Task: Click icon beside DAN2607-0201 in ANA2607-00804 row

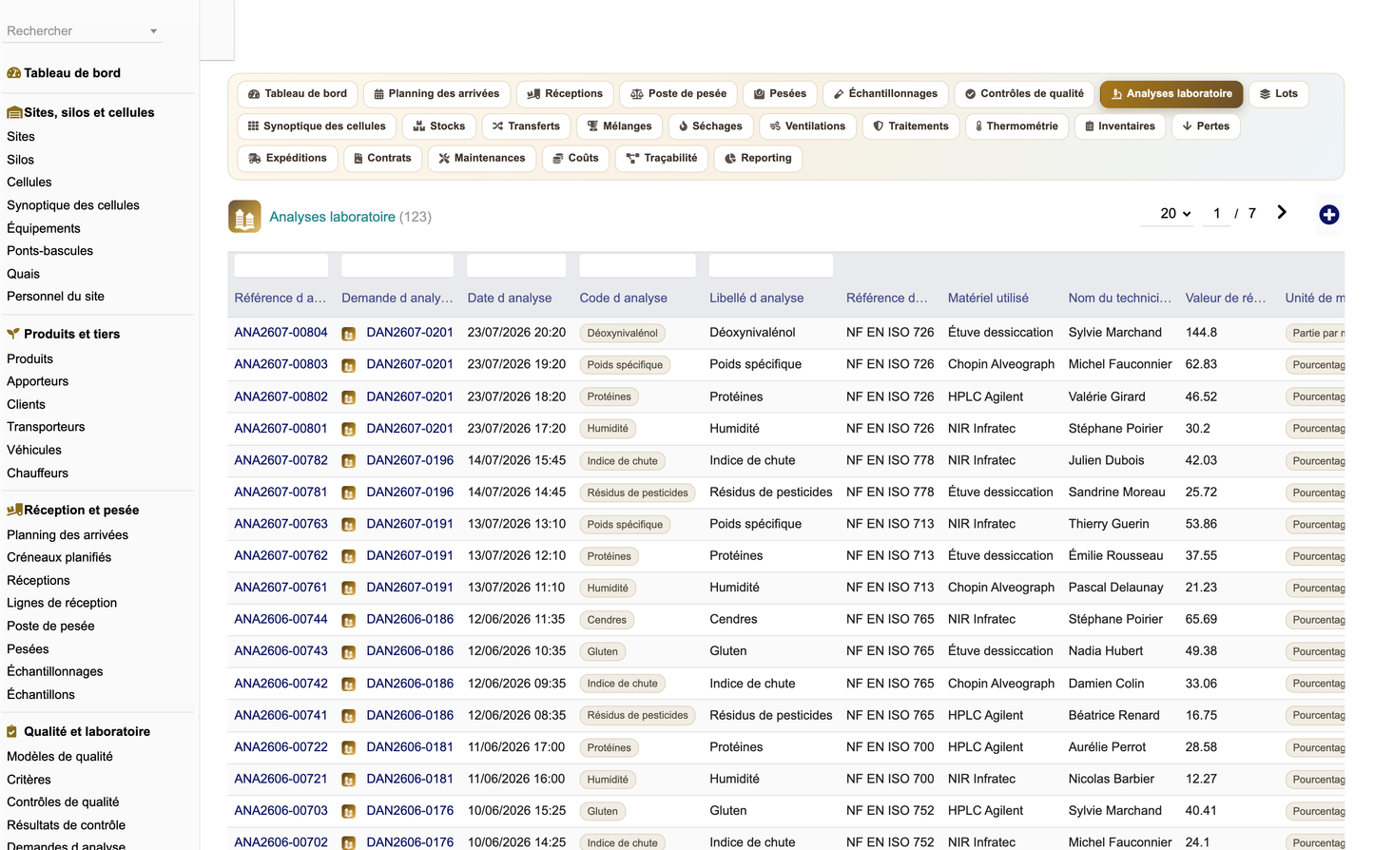Action: click(349, 334)
